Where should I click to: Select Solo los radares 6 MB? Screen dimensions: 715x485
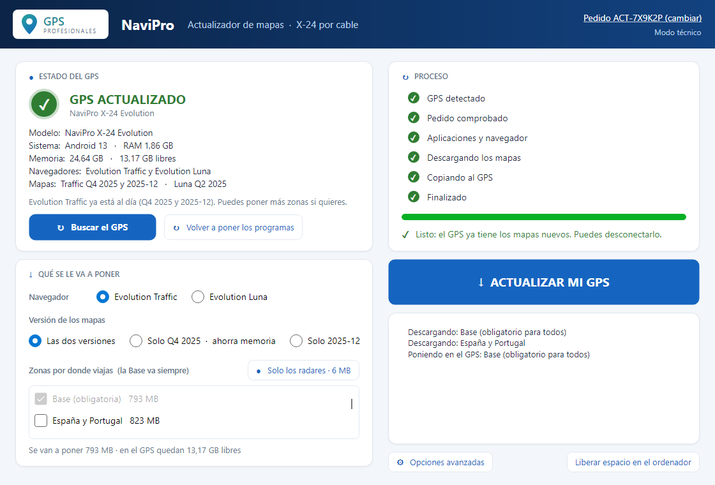(x=303, y=371)
